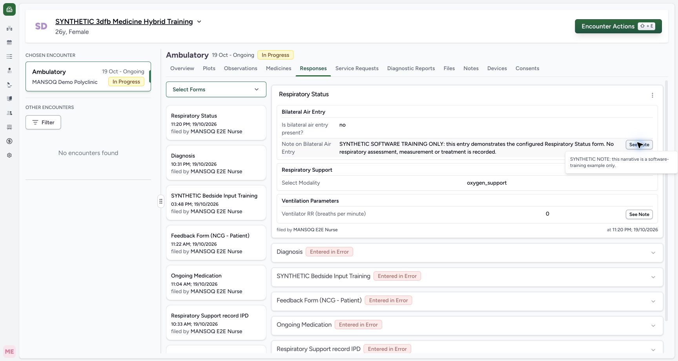Click the Encounter Actions button
Image resolution: width=678 pixels, height=361 pixels.
[618, 26]
